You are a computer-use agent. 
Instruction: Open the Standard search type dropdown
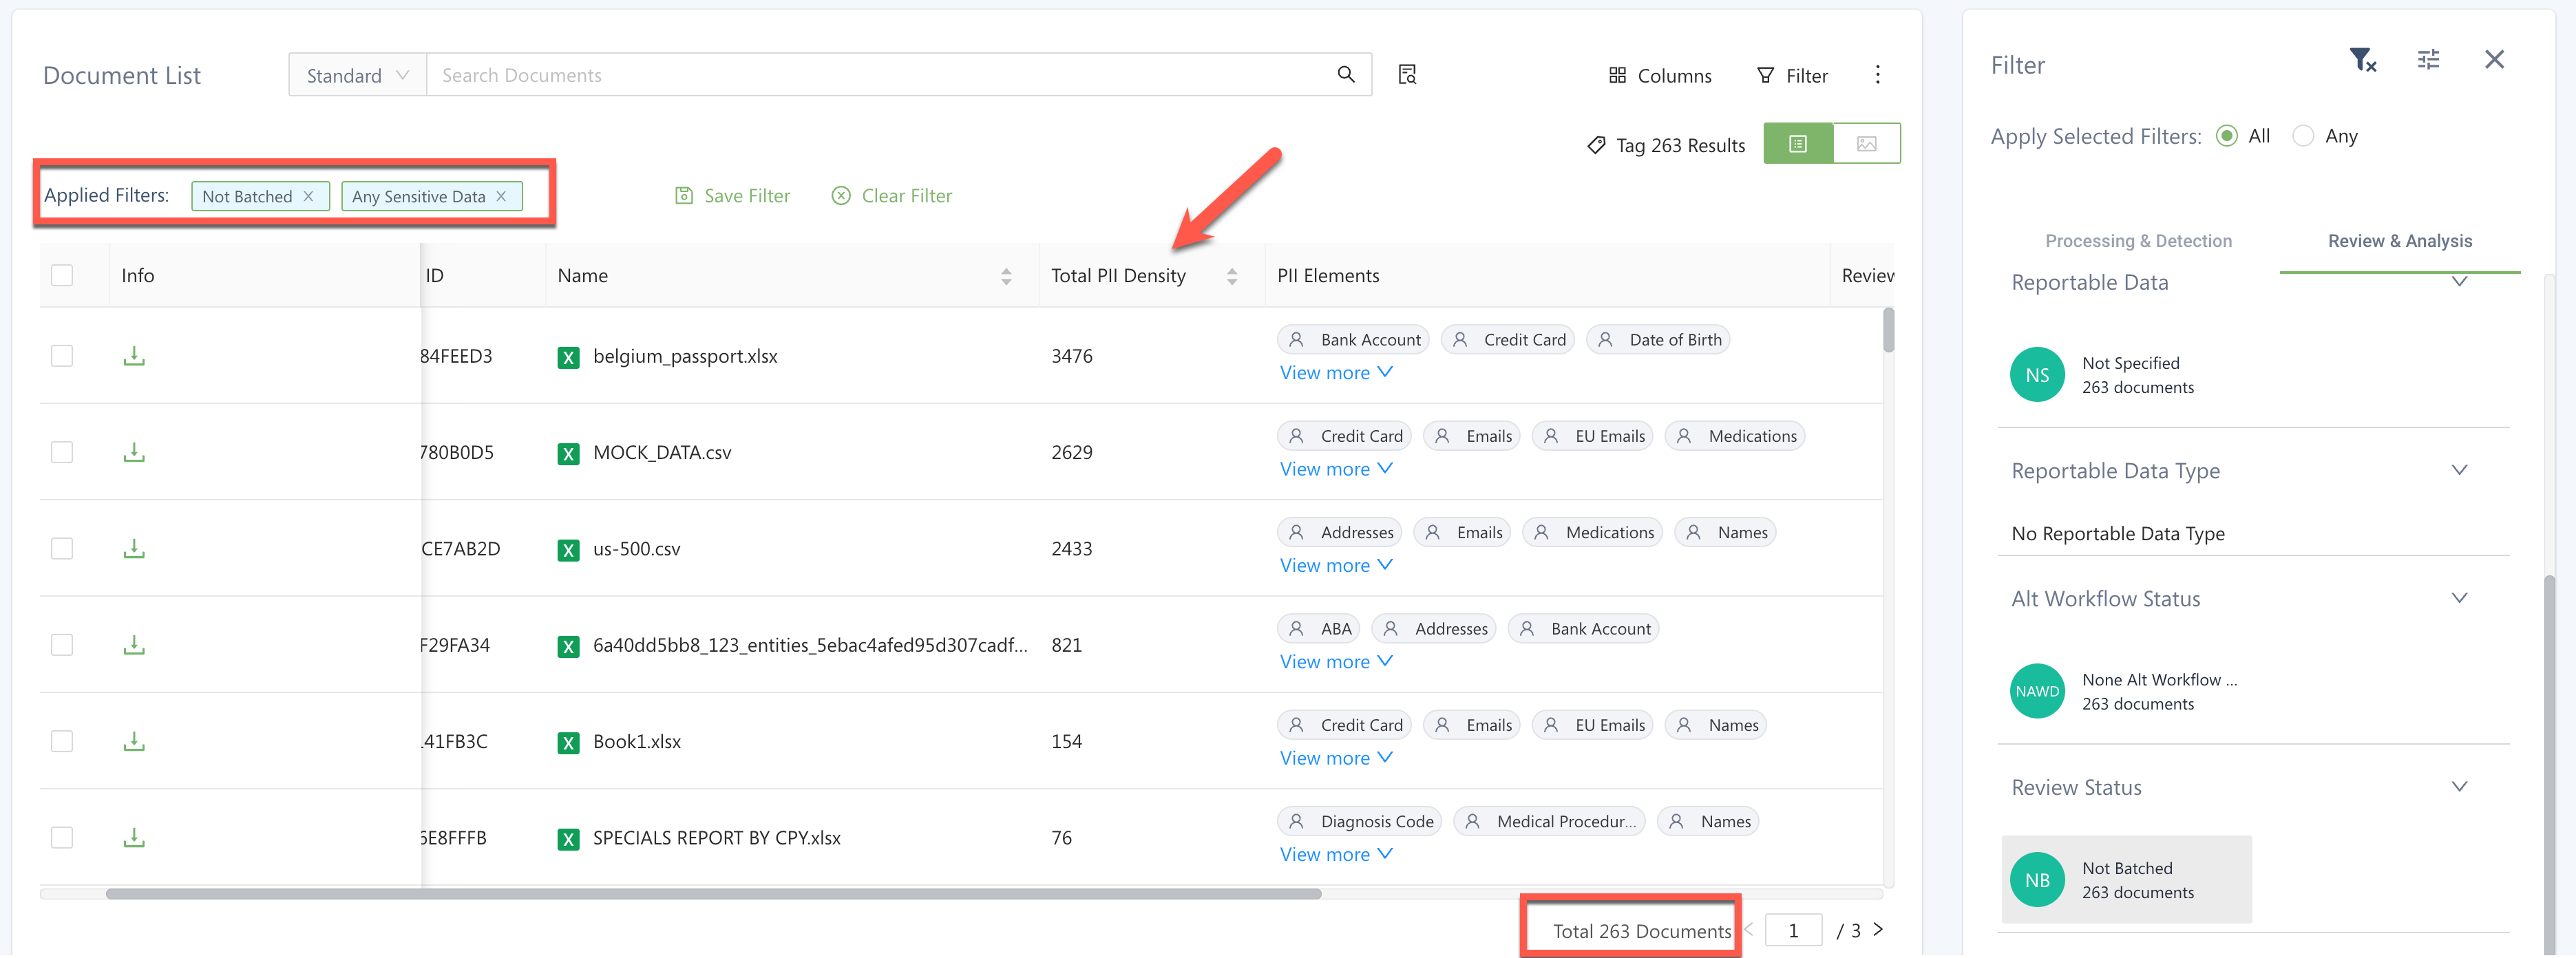point(357,75)
